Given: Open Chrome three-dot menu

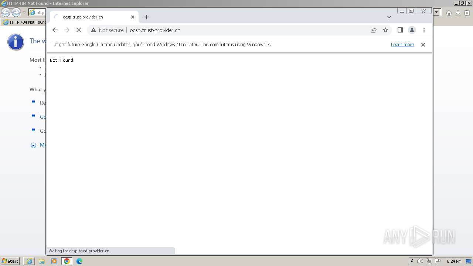Looking at the screenshot, I should (x=424, y=30).
